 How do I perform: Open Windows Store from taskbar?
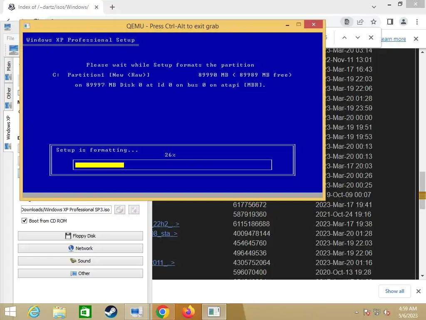click(85, 312)
